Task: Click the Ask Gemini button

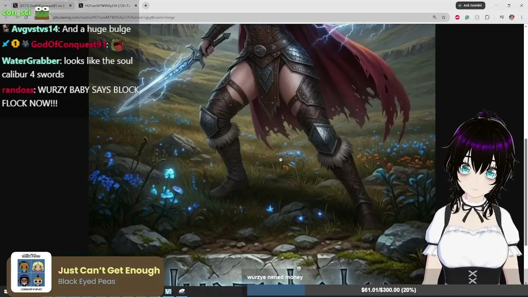Action: pos(470,5)
